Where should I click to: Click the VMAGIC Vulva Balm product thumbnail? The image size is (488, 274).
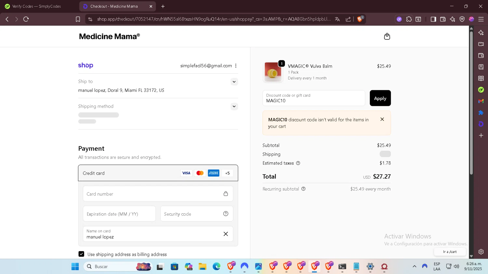[273, 72]
